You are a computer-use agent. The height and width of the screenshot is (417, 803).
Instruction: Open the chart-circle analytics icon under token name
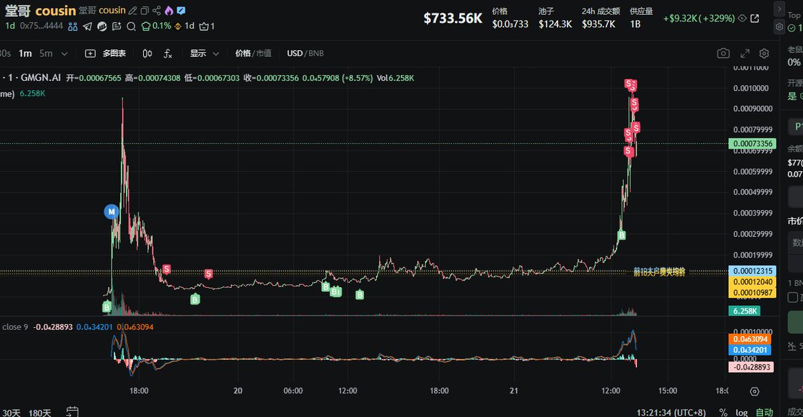pyautogui.click(x=102, y=26)
